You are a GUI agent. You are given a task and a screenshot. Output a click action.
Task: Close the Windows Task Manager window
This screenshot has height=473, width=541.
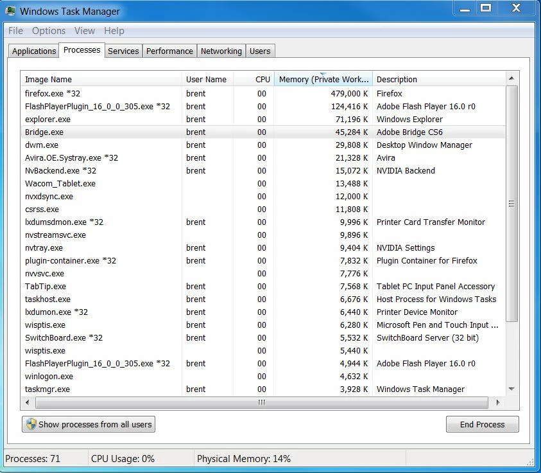pyautogui.click(x=516, y=8)
